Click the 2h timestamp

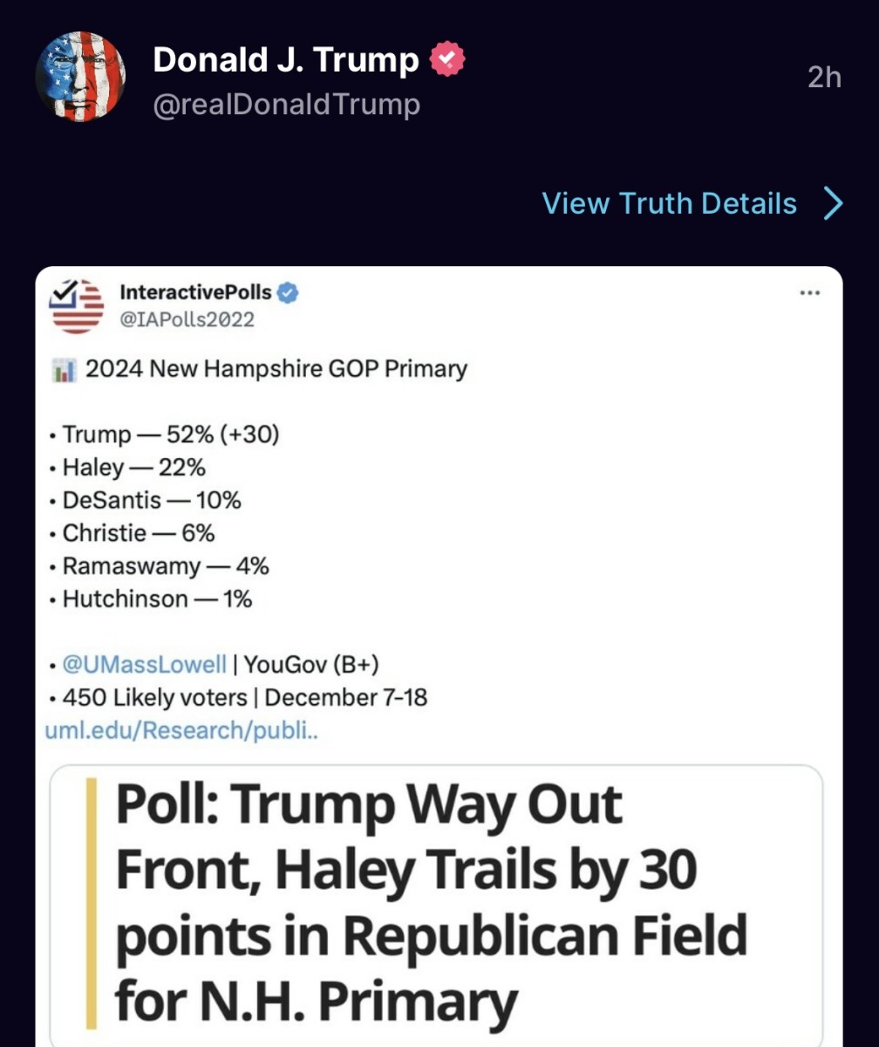point(822,78)
